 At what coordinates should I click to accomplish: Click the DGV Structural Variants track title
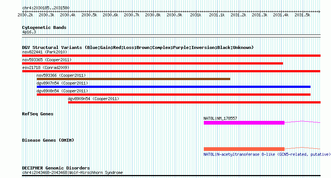pyautogui.click(x=138, y=47)
